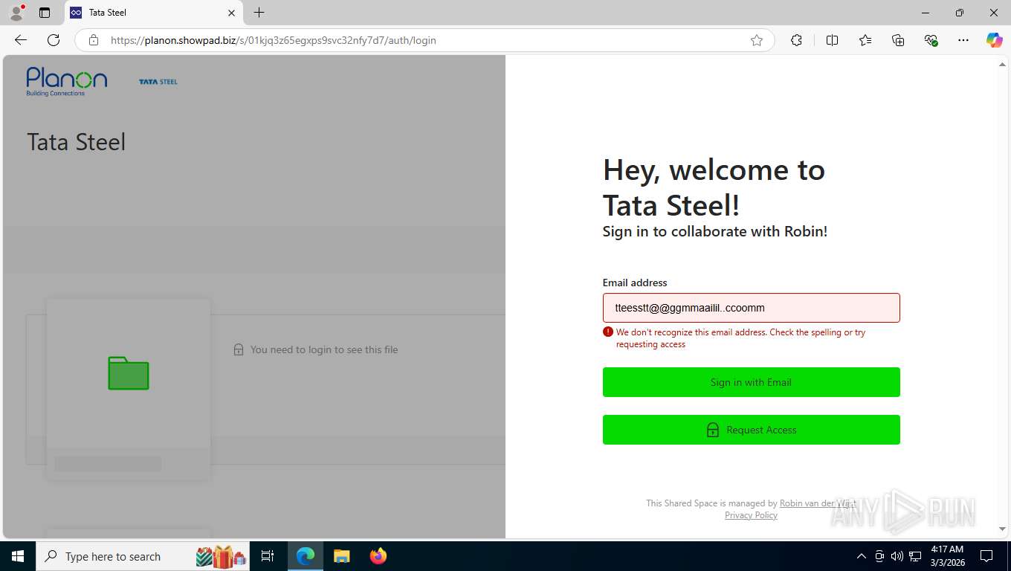Open the Favorites list icon

[865, 40]
